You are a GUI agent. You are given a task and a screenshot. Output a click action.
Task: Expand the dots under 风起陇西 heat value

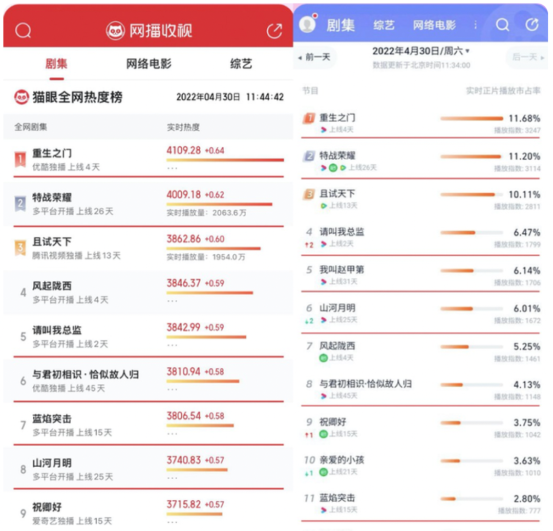coord(172,301)
